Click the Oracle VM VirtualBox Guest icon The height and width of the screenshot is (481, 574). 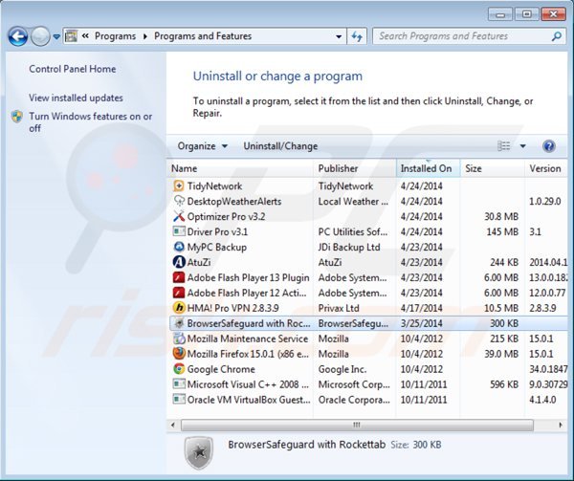[x=179, y=399]
